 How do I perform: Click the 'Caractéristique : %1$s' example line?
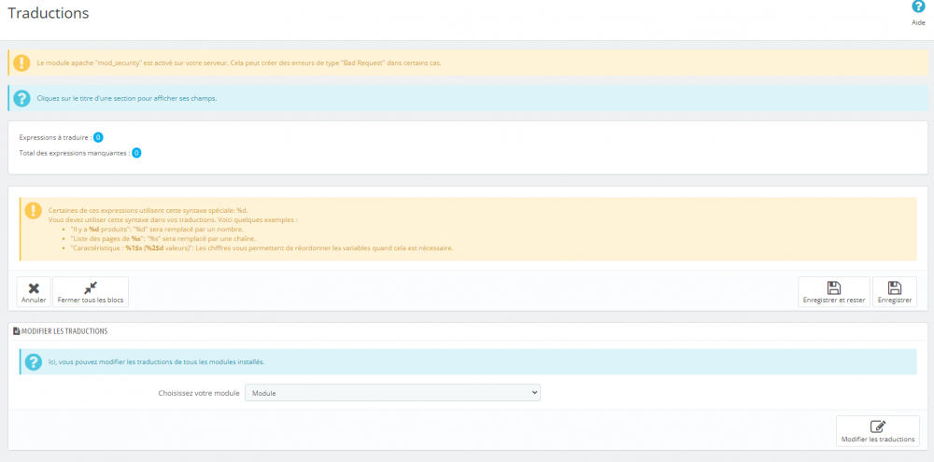pos(262,248)
